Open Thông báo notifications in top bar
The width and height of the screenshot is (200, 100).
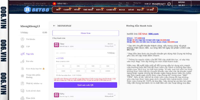click(x=137, y=4)
